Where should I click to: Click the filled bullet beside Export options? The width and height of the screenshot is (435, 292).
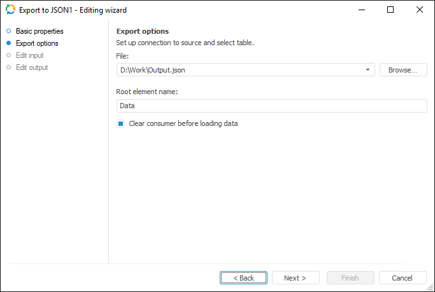coord(9,43)
